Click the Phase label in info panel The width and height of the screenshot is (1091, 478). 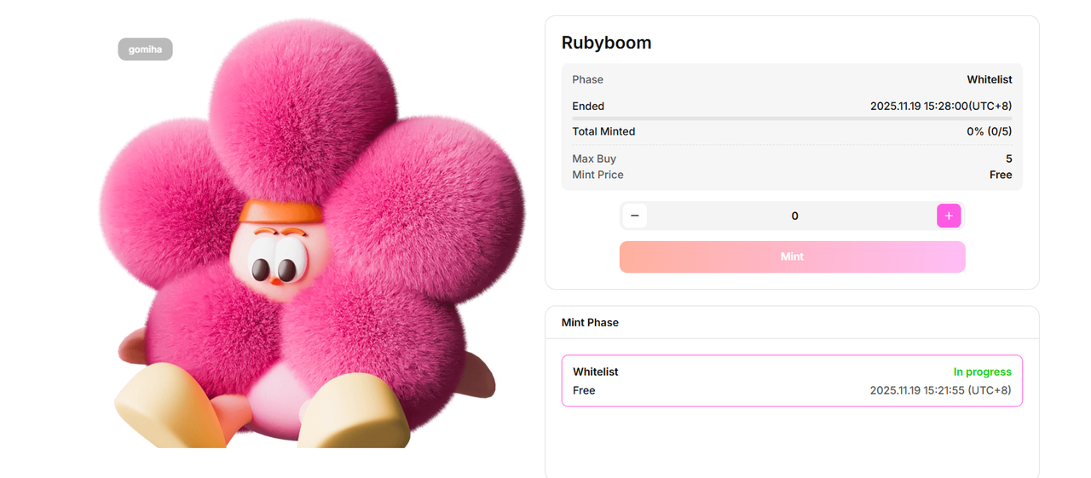tap(587, 79)
